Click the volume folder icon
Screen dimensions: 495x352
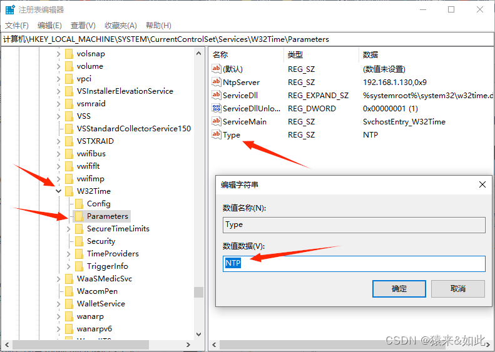click(x=69, y=66)
